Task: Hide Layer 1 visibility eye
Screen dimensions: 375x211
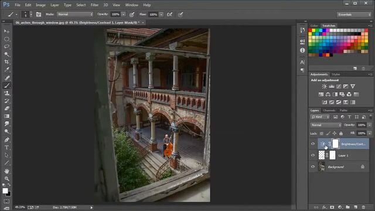Action: (313, 155)
